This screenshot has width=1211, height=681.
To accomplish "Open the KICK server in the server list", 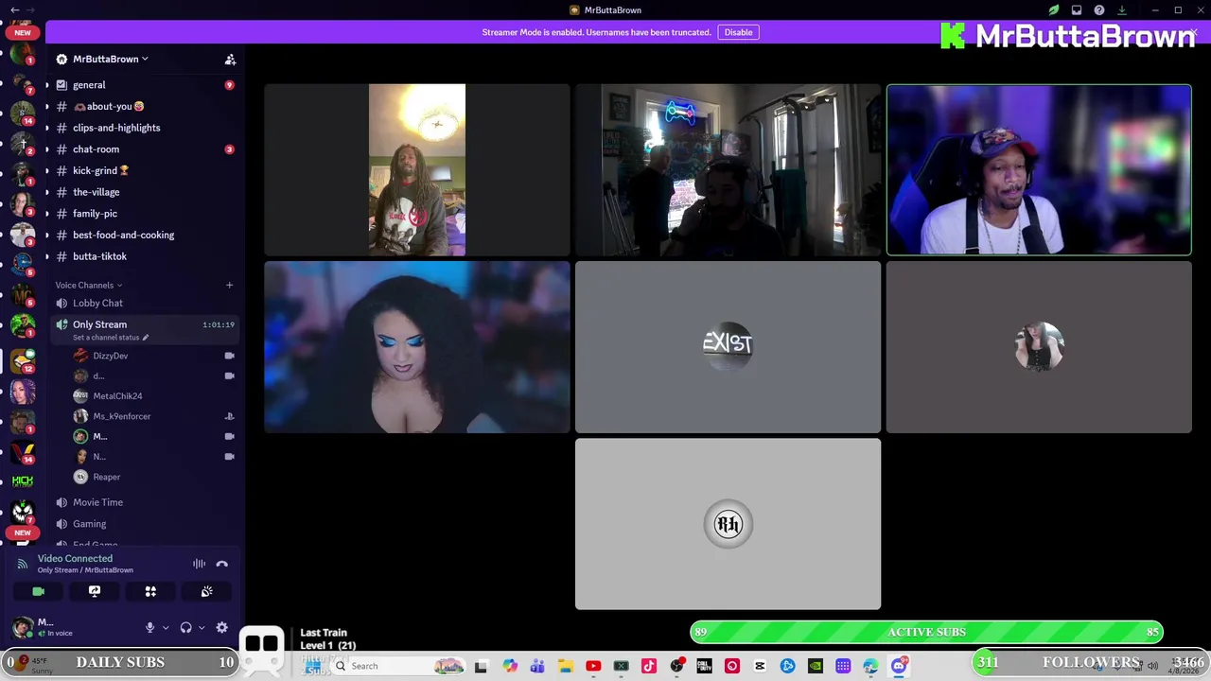I will click(x=23, y=480).
